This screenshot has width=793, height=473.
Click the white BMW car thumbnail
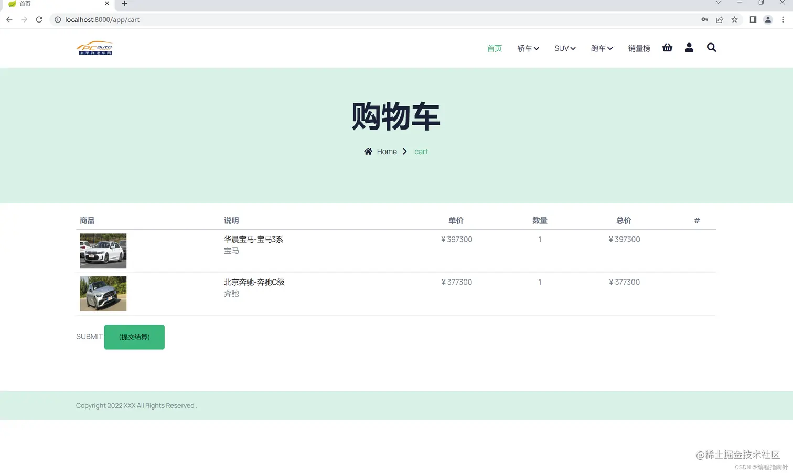pos(103,251)
